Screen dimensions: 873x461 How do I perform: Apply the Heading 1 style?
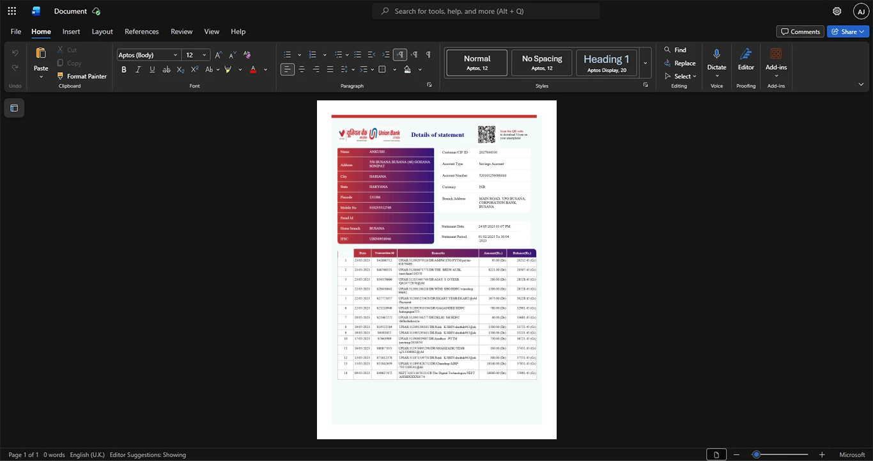(606, 63)
